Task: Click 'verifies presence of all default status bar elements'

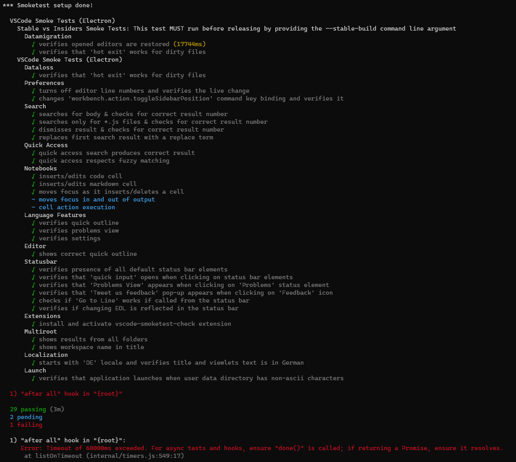Action: point(130,270)
